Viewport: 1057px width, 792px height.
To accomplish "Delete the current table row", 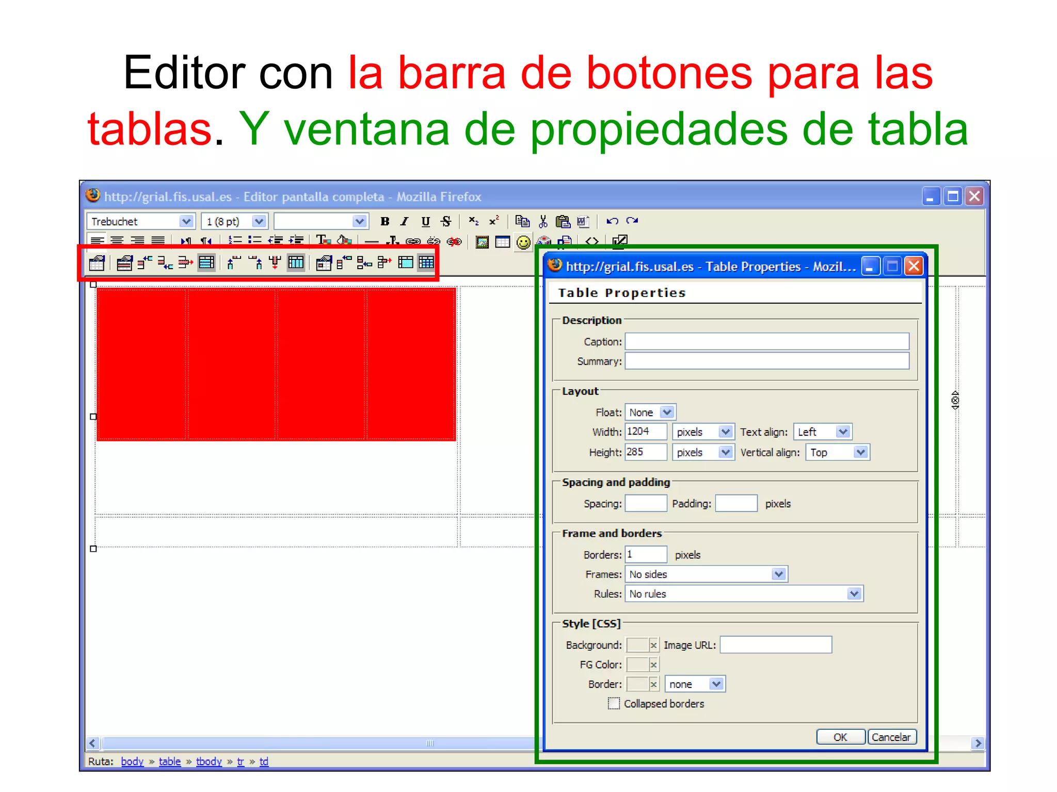I will [x=185, y=263].
